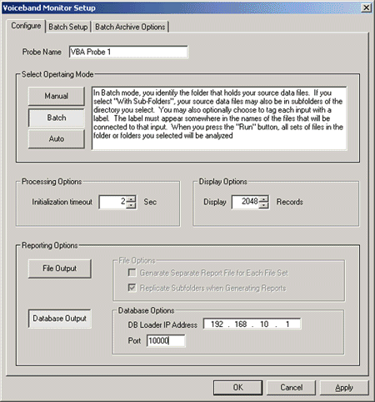Image resolution: width=375 pixels, height=402 pixels.
Task: Click the Port input field
Action: (166, 340)
